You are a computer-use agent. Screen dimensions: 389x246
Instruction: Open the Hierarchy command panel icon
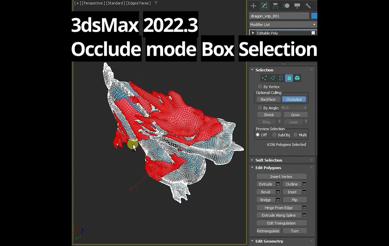point(275,6)
